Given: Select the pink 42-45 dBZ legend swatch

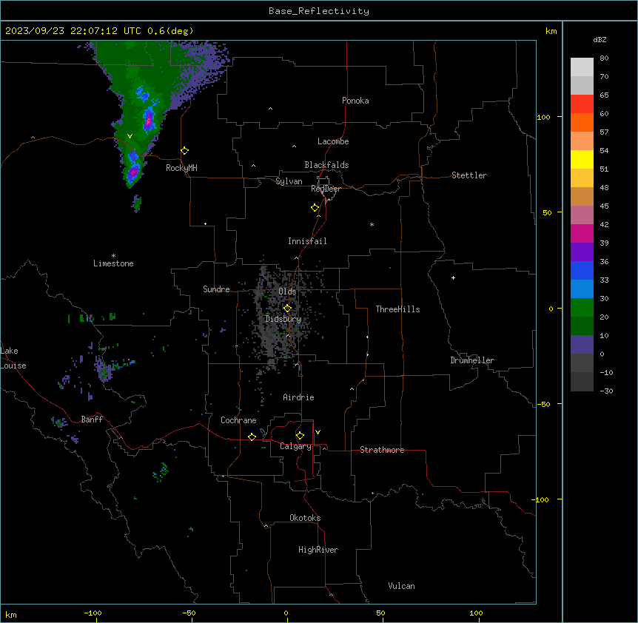Looking at the screenshot, I should pyautogui.click(x=582, y=215).
